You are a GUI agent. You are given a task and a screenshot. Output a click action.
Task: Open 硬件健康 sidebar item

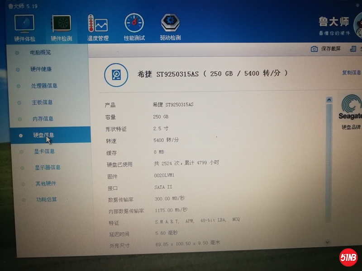click(41, 69)
